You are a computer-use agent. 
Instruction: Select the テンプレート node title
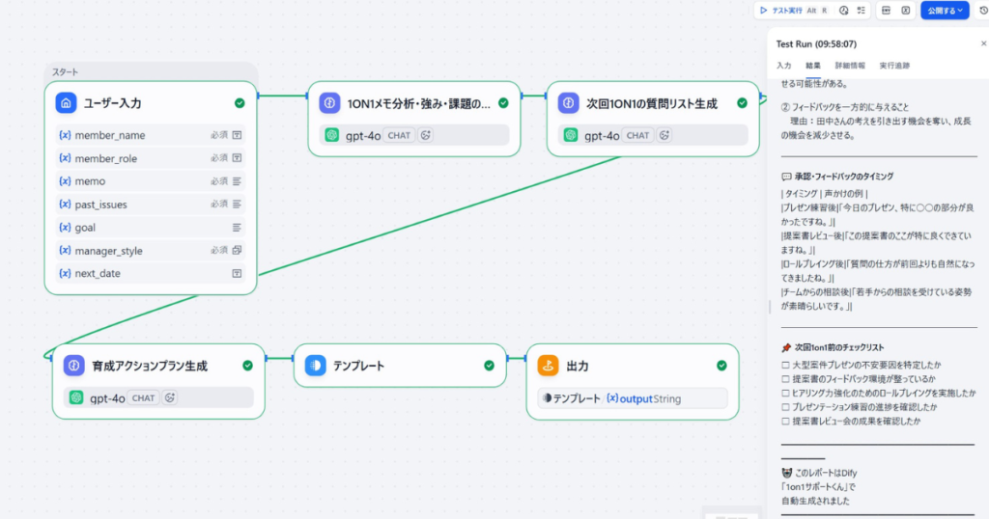pyautogui.click(x=358, y=366)
